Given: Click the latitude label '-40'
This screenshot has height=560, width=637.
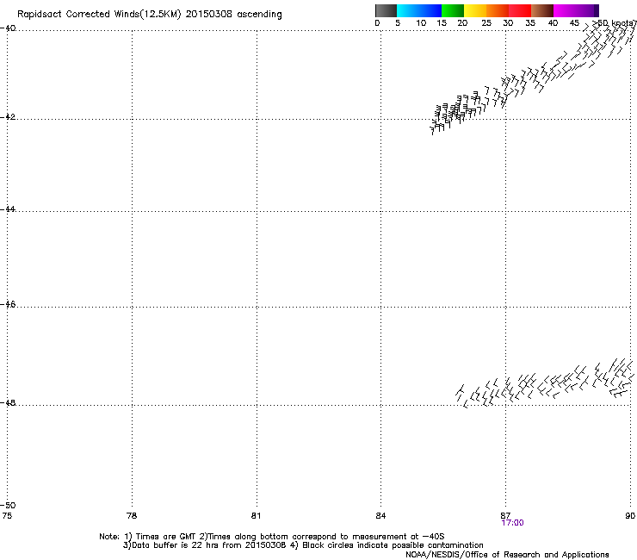Looking at the screenshot, I should coord(8,28).
